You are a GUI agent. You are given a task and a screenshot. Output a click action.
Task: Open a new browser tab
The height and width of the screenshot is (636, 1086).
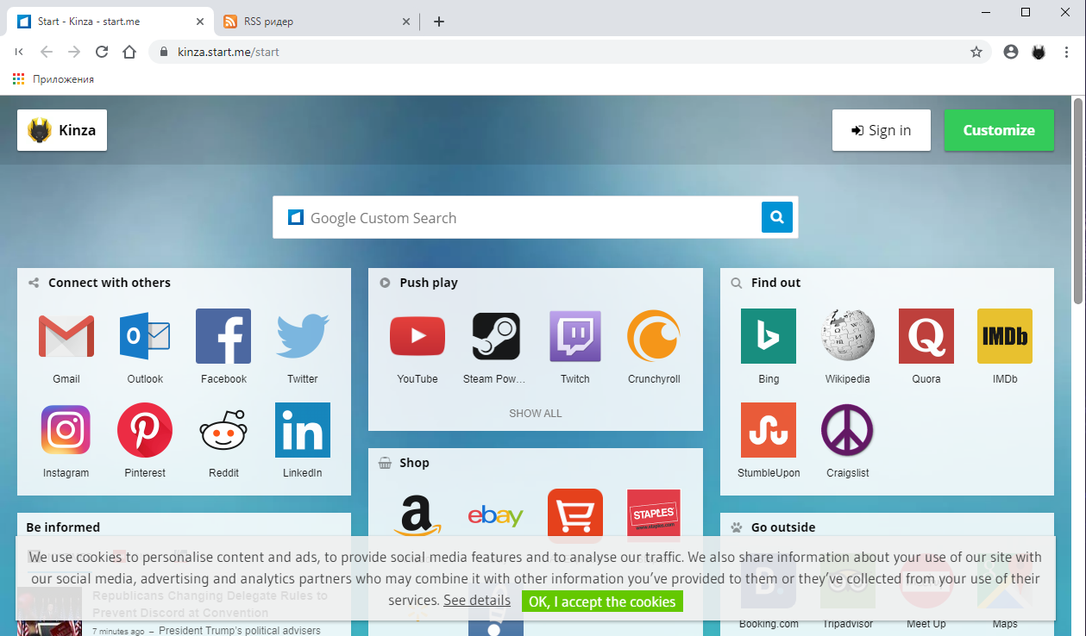[439, 22]
